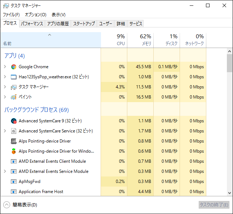Image resolution: width=233 pixels, height=214 pixels.
Task: Select the プロセス tab
Action: pyautogui.click(x=10, y=23)
